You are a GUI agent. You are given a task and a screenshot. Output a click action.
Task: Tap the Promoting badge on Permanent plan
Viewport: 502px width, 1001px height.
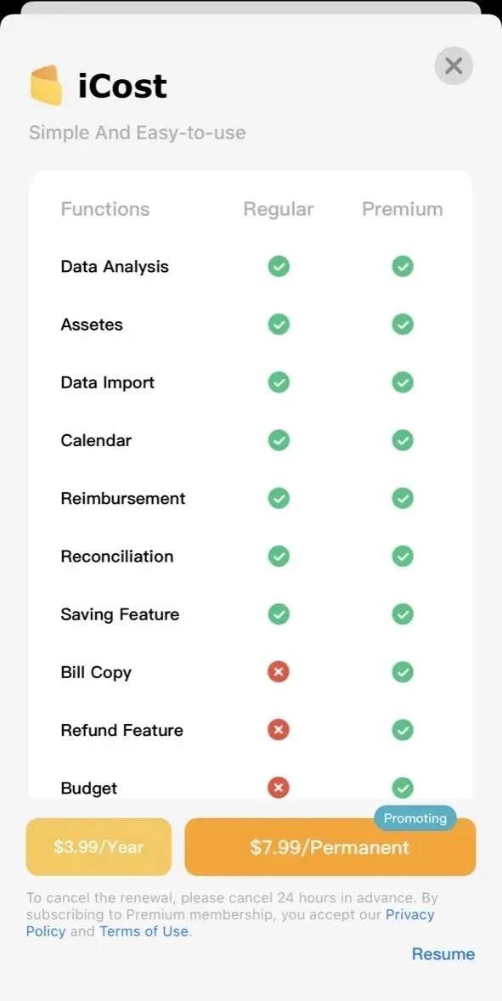click(x=415, y=818)
